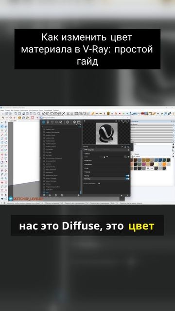
Task: Switch to the 'Правка' tab in Materials
Action: 137,154
